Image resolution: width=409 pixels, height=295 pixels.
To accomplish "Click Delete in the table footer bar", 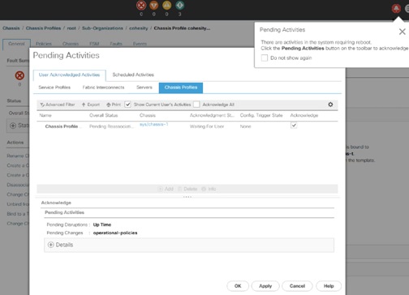I will [x=187, y=189].
